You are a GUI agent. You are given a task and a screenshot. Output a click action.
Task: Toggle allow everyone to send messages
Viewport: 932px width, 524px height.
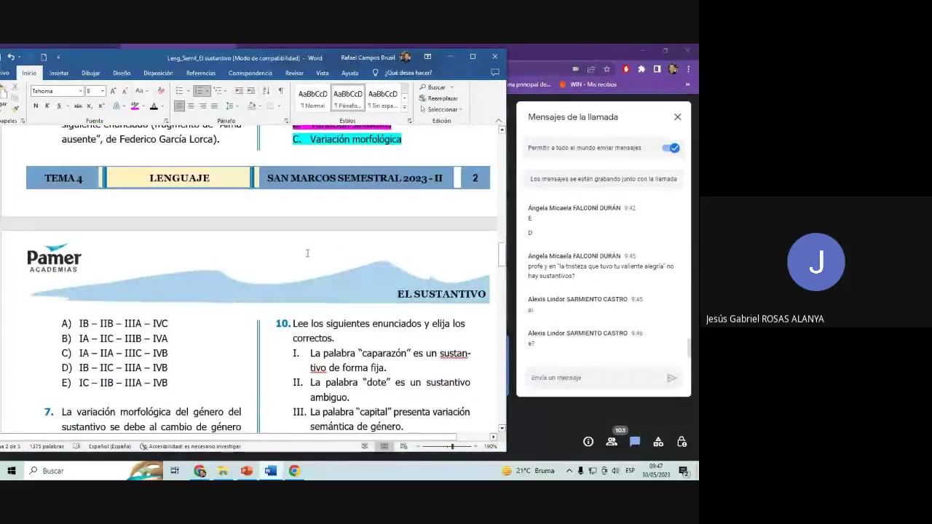(x=671, y=148)
